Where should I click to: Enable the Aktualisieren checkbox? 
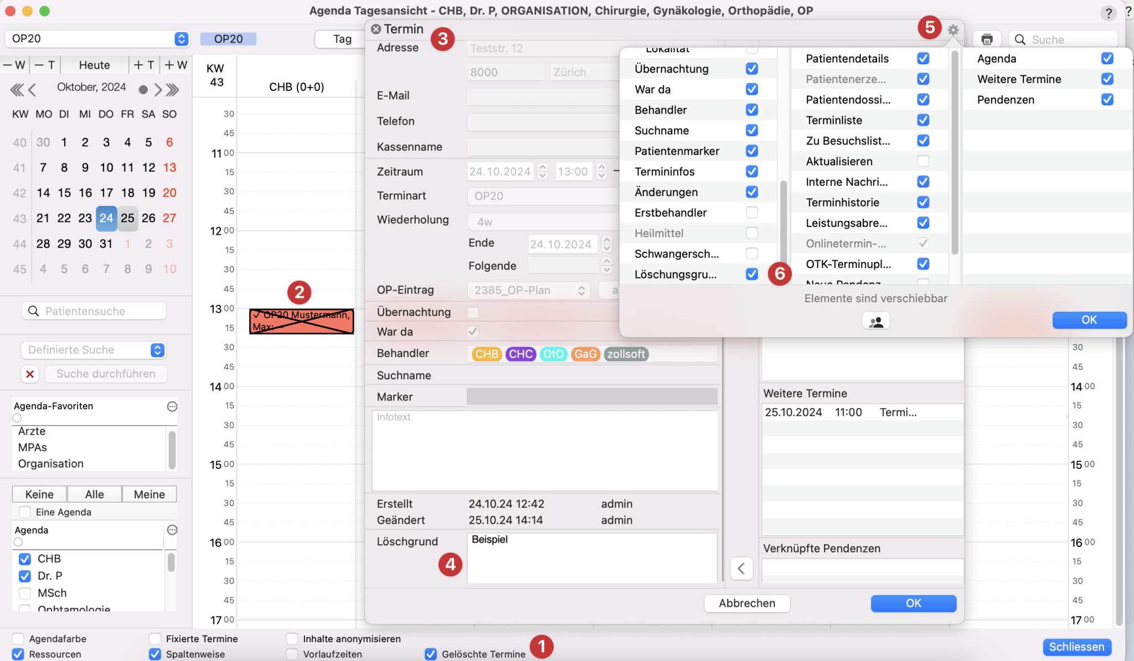coord(923,161)
